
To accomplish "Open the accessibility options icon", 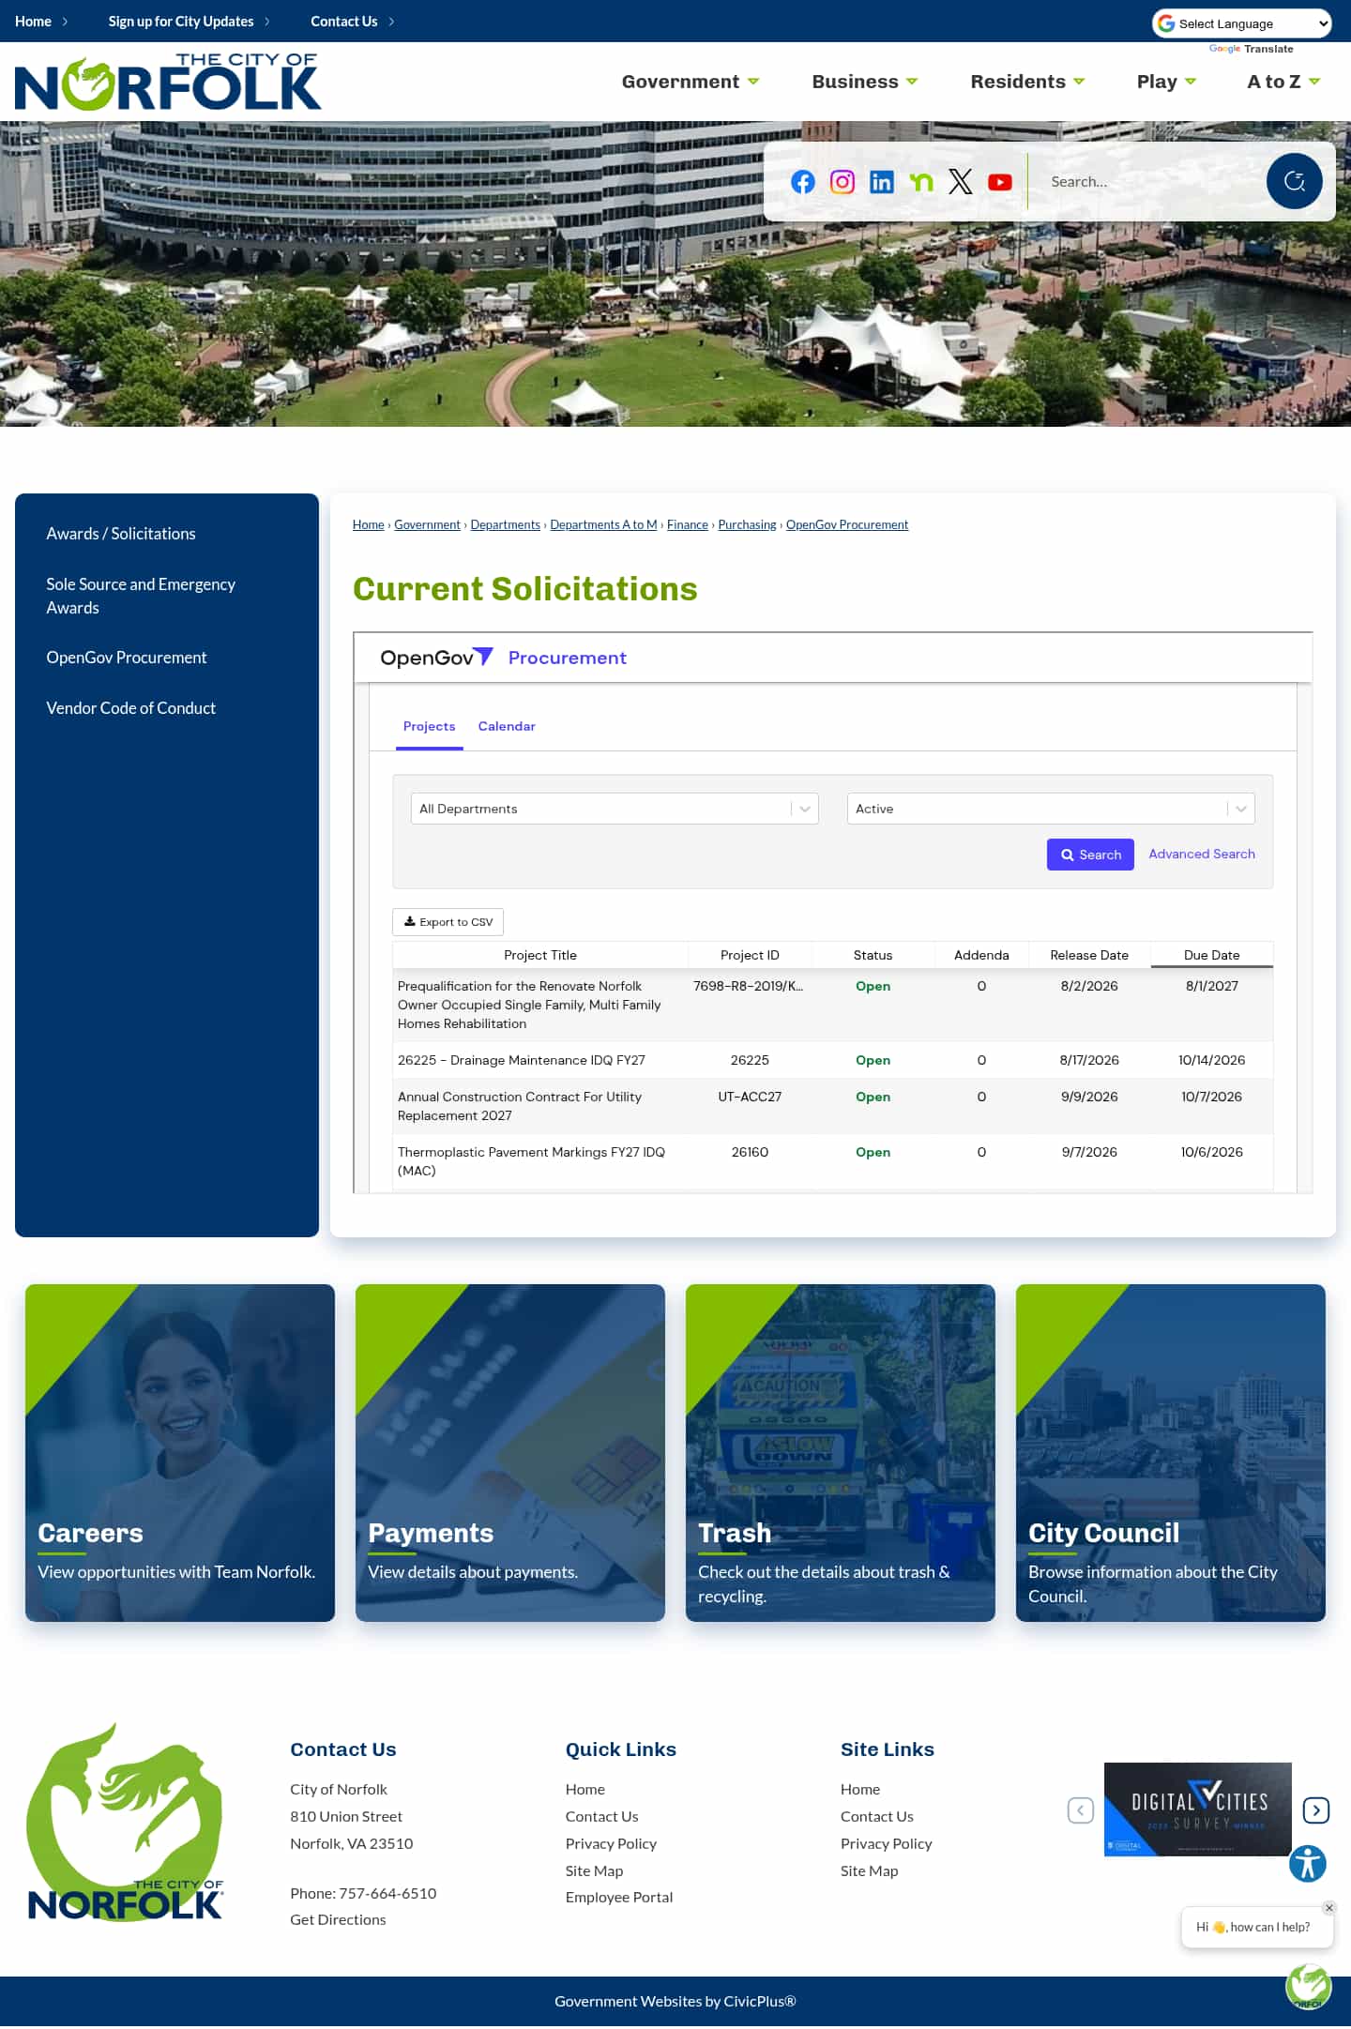I will click(x=1308, y=1864).
